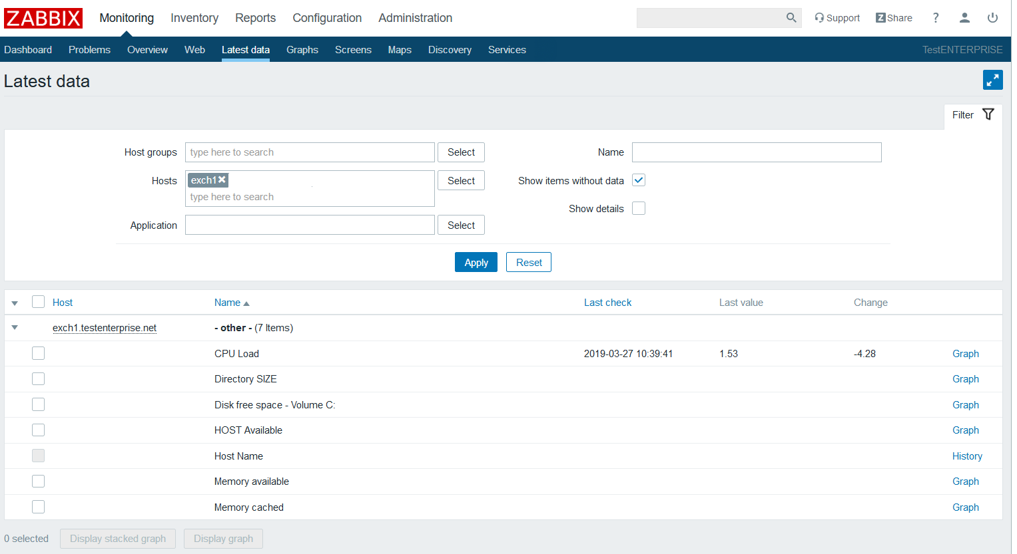The image size is (1017, 554).
Task: Click the Name filter field
Action: 757,152
